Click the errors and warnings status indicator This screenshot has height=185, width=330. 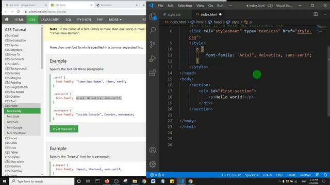(x=157, y=175)
